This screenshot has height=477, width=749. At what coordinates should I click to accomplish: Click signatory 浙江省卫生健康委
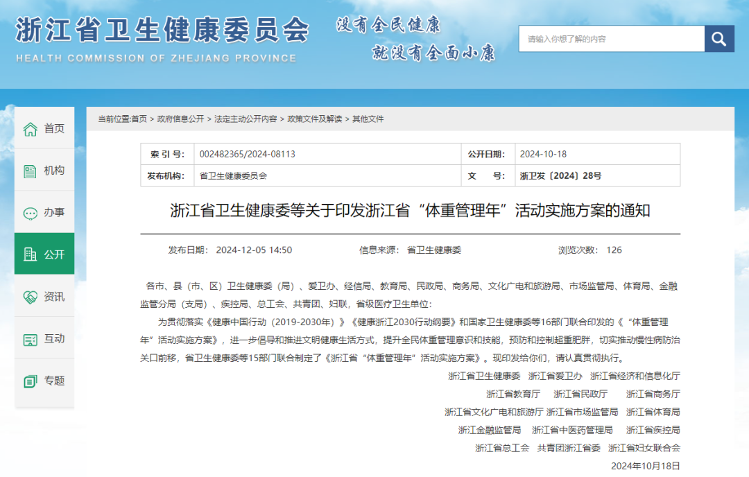click(484, 376)
